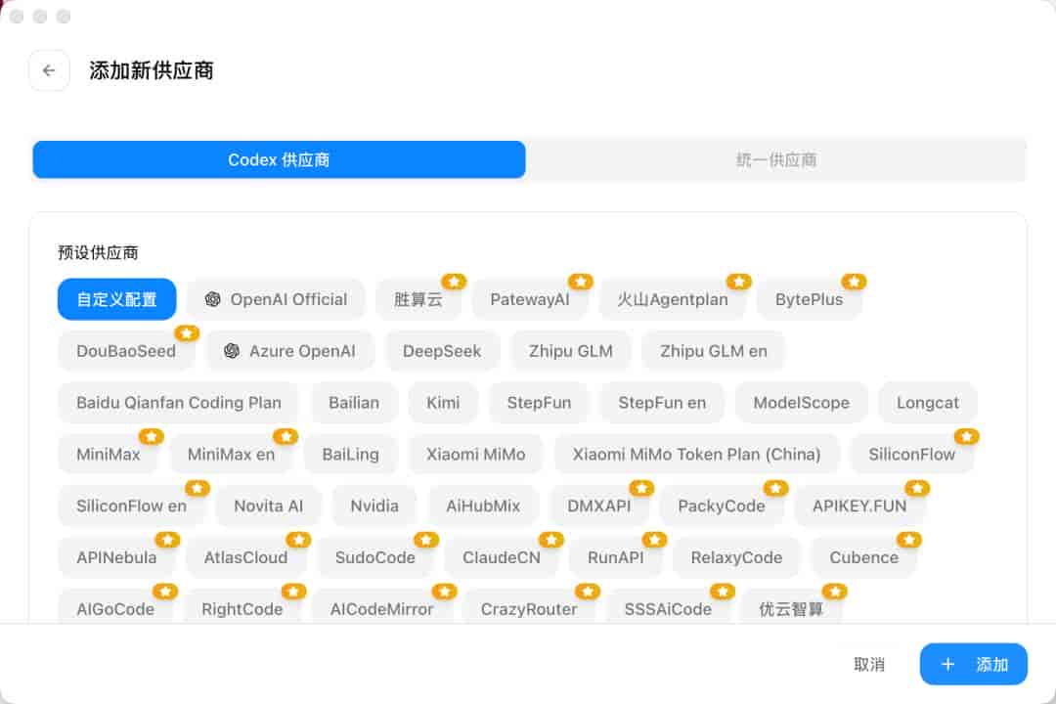1056x704 pixels.
Task: Pick Longcat provider preset
Action: pyautogui.click(x=927, y=402)
